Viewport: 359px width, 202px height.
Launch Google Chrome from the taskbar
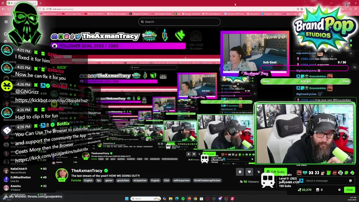[x=195, y=199]
